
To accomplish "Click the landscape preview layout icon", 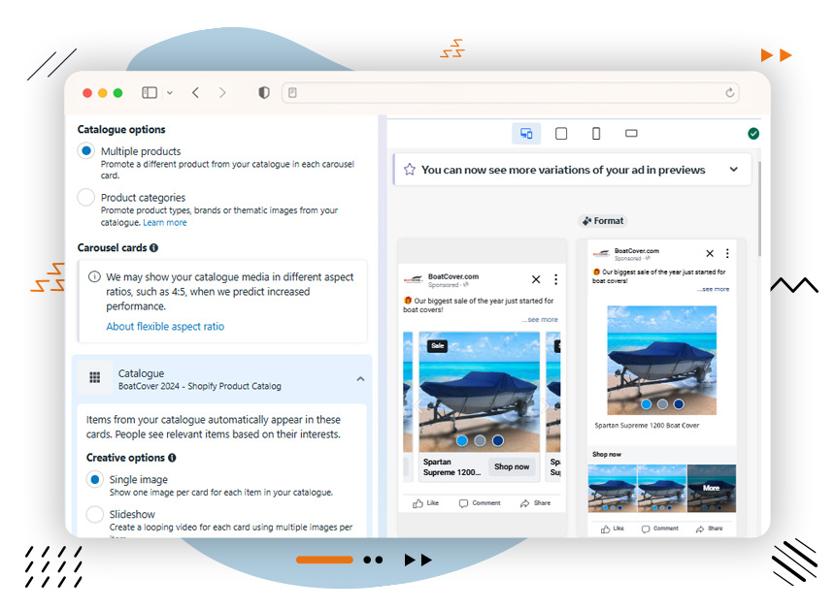I will coord(631,134).
